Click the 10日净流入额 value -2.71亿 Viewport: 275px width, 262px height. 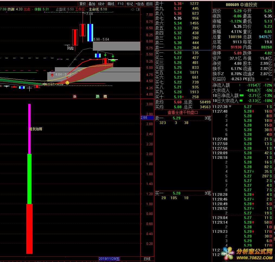(x=254, y=96)
